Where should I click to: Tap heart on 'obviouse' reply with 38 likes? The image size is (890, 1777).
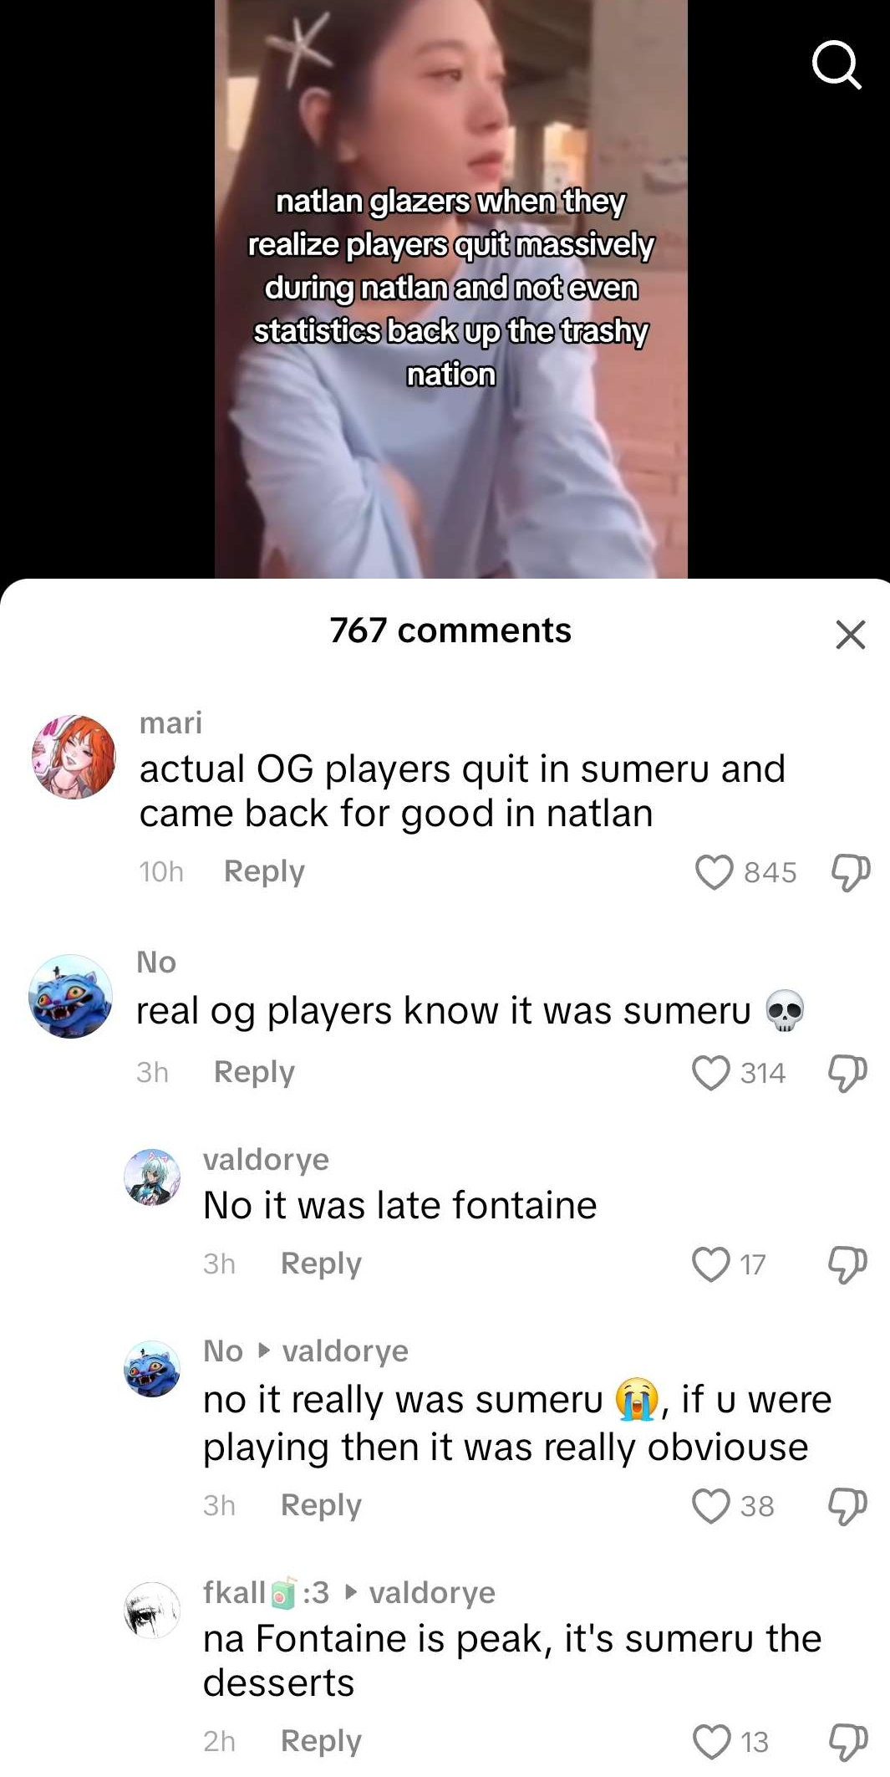pyautogui.click(x=711, y=1506)
